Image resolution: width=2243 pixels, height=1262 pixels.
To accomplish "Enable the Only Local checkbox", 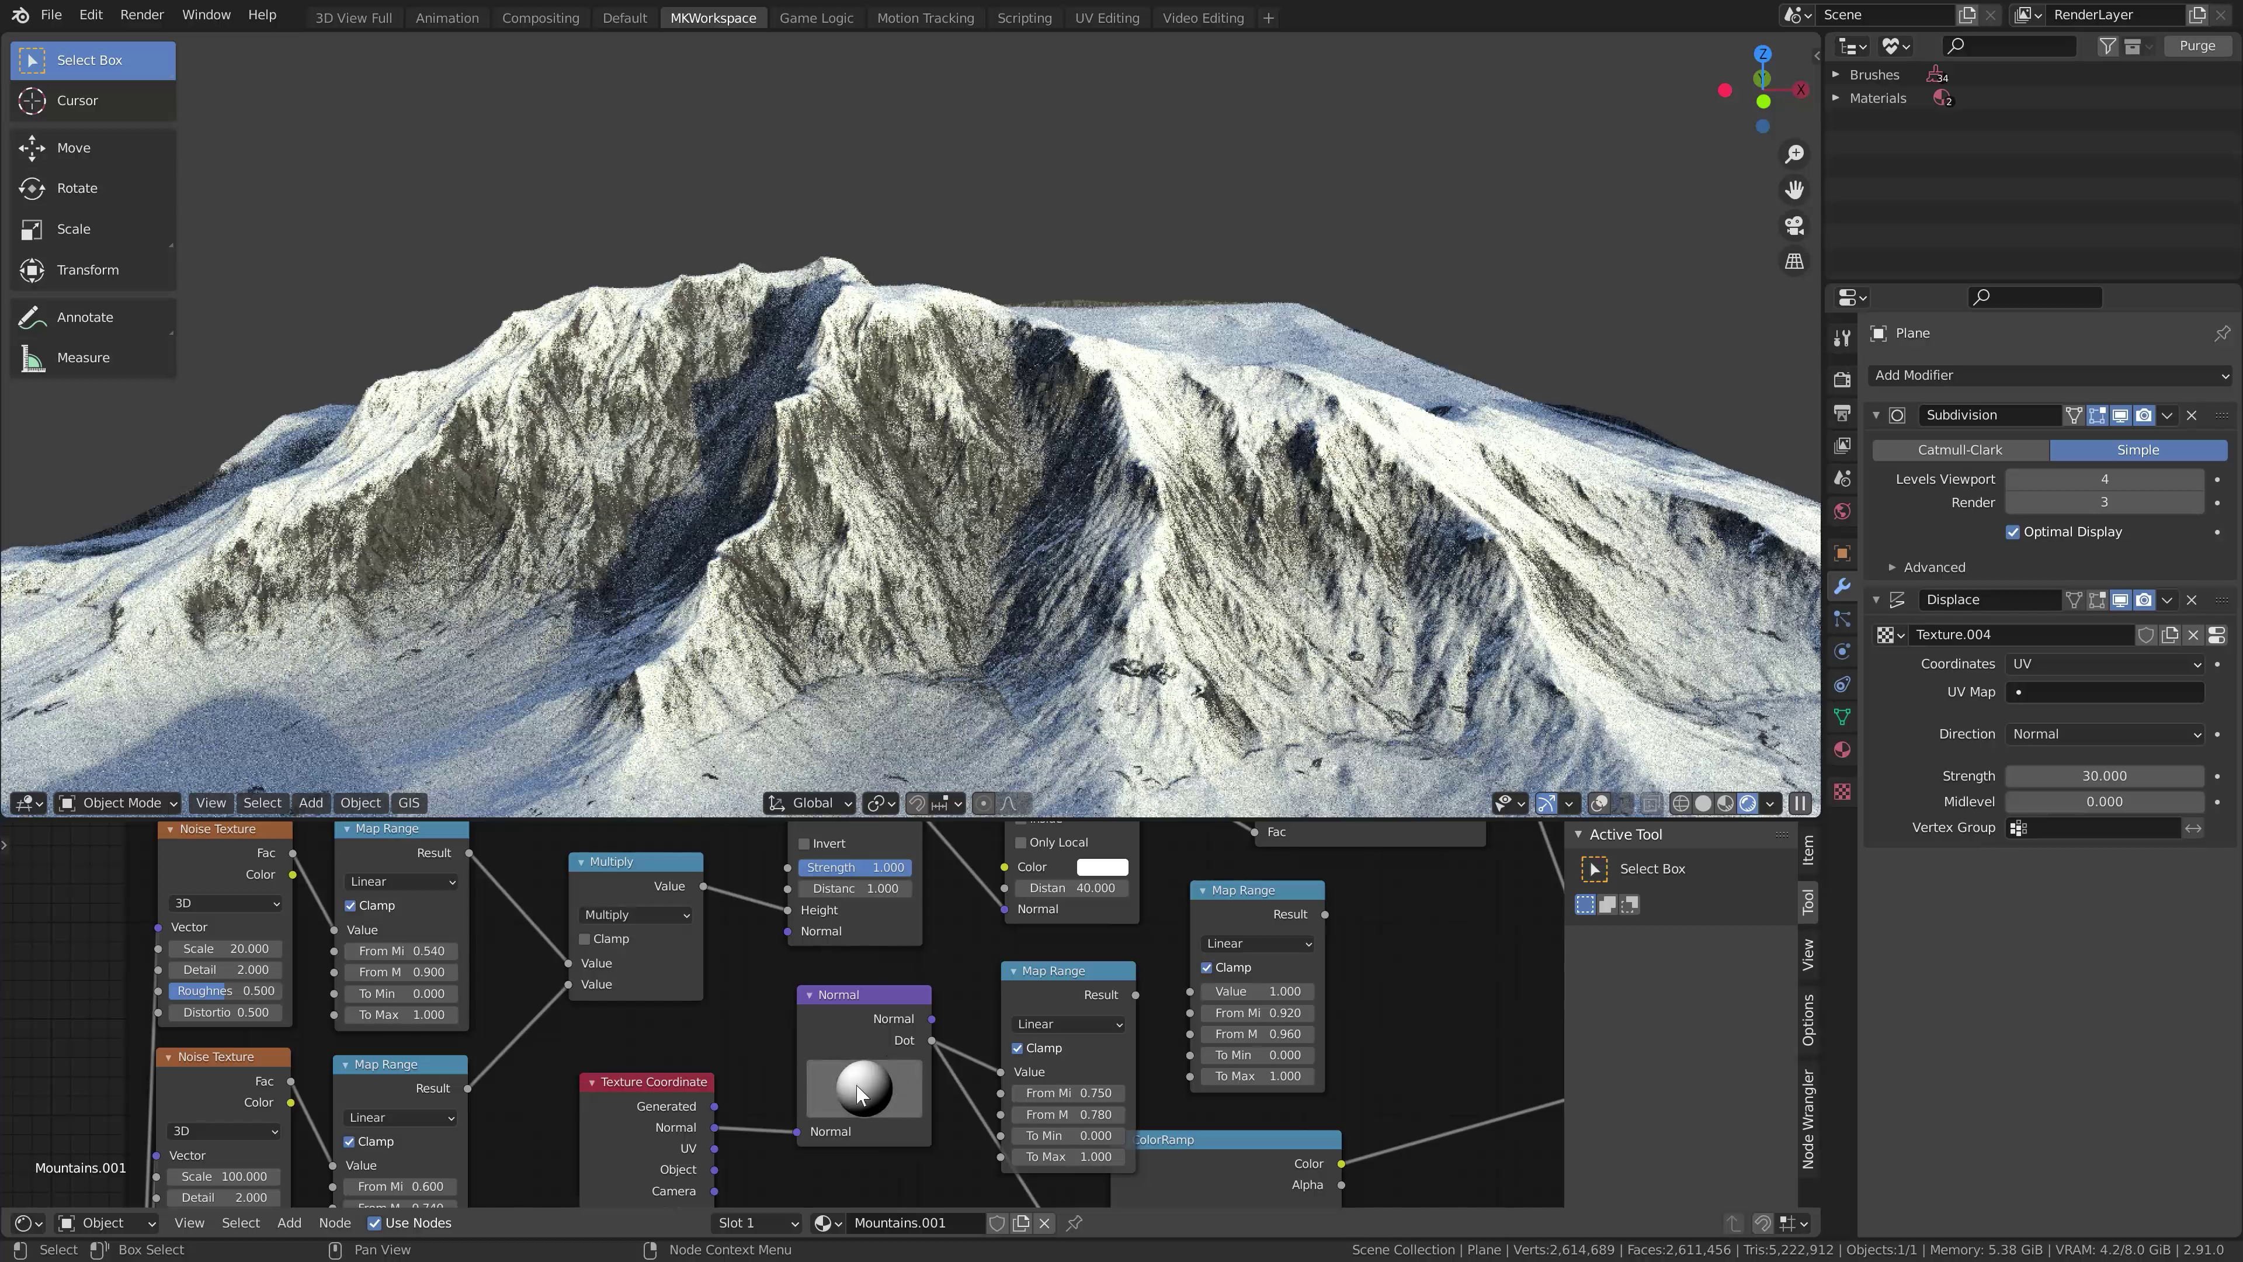I will [x=1020, y=842].
